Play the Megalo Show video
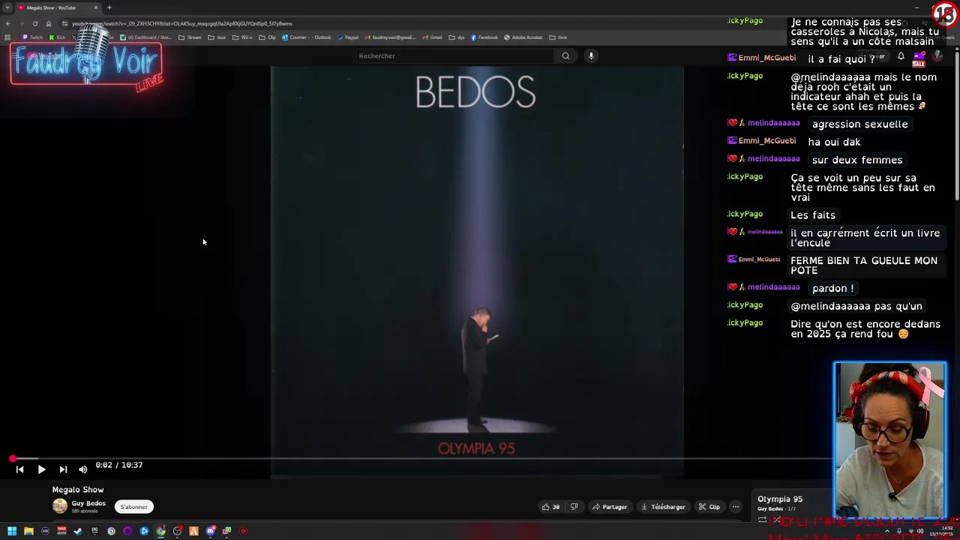The image size is (960, 540). (x=41, y=469)
